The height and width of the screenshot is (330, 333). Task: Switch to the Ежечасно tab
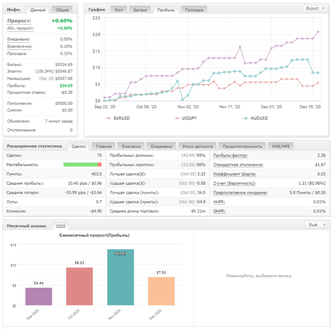(x=131, y=147)
